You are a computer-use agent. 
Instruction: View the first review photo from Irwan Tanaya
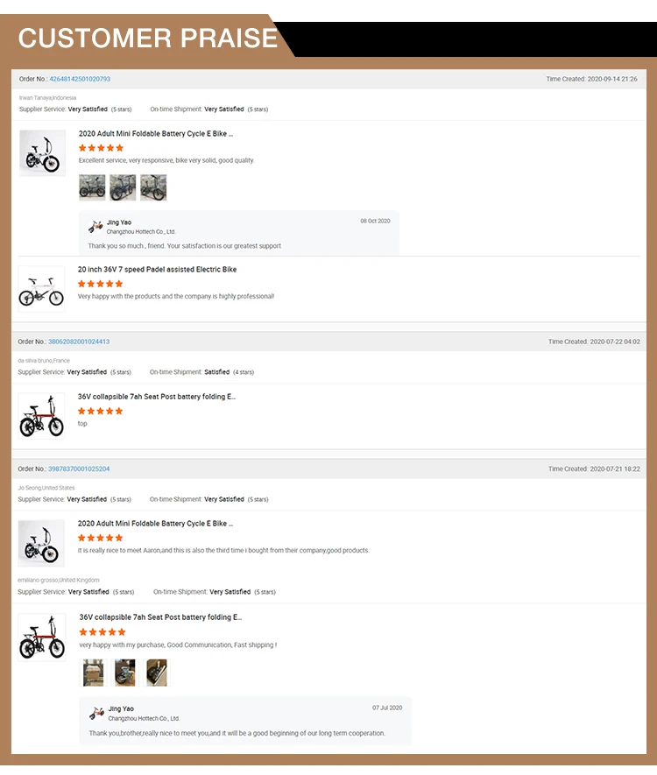click(92, 187)
